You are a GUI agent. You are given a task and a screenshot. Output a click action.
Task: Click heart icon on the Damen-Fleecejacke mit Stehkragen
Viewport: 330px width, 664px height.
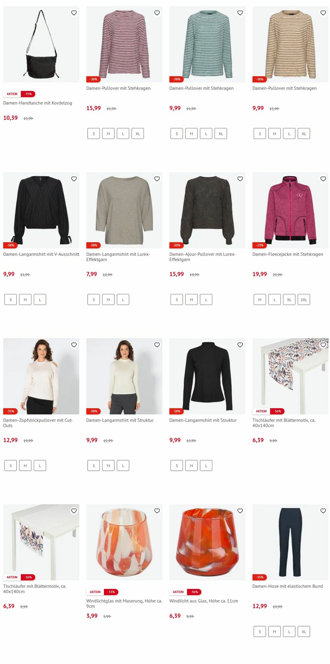[323, 179]
